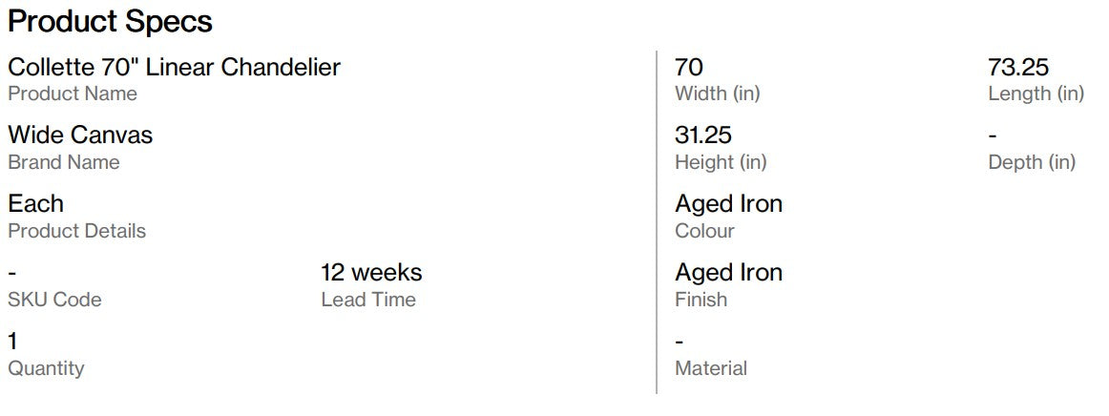
Task: Click the Material label
Action: [x=711, y=368]
